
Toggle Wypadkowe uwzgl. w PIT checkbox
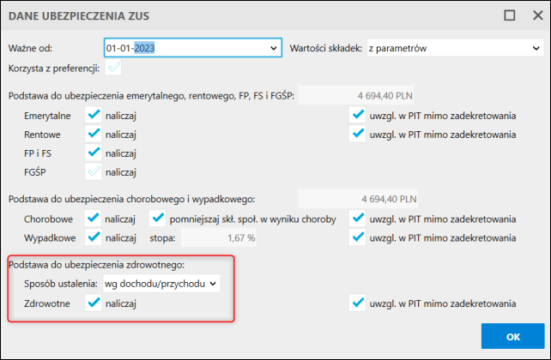point(357,237)
